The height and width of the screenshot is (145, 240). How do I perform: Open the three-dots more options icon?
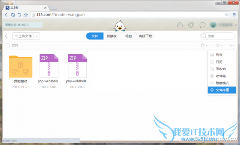(x=232, y=46)
